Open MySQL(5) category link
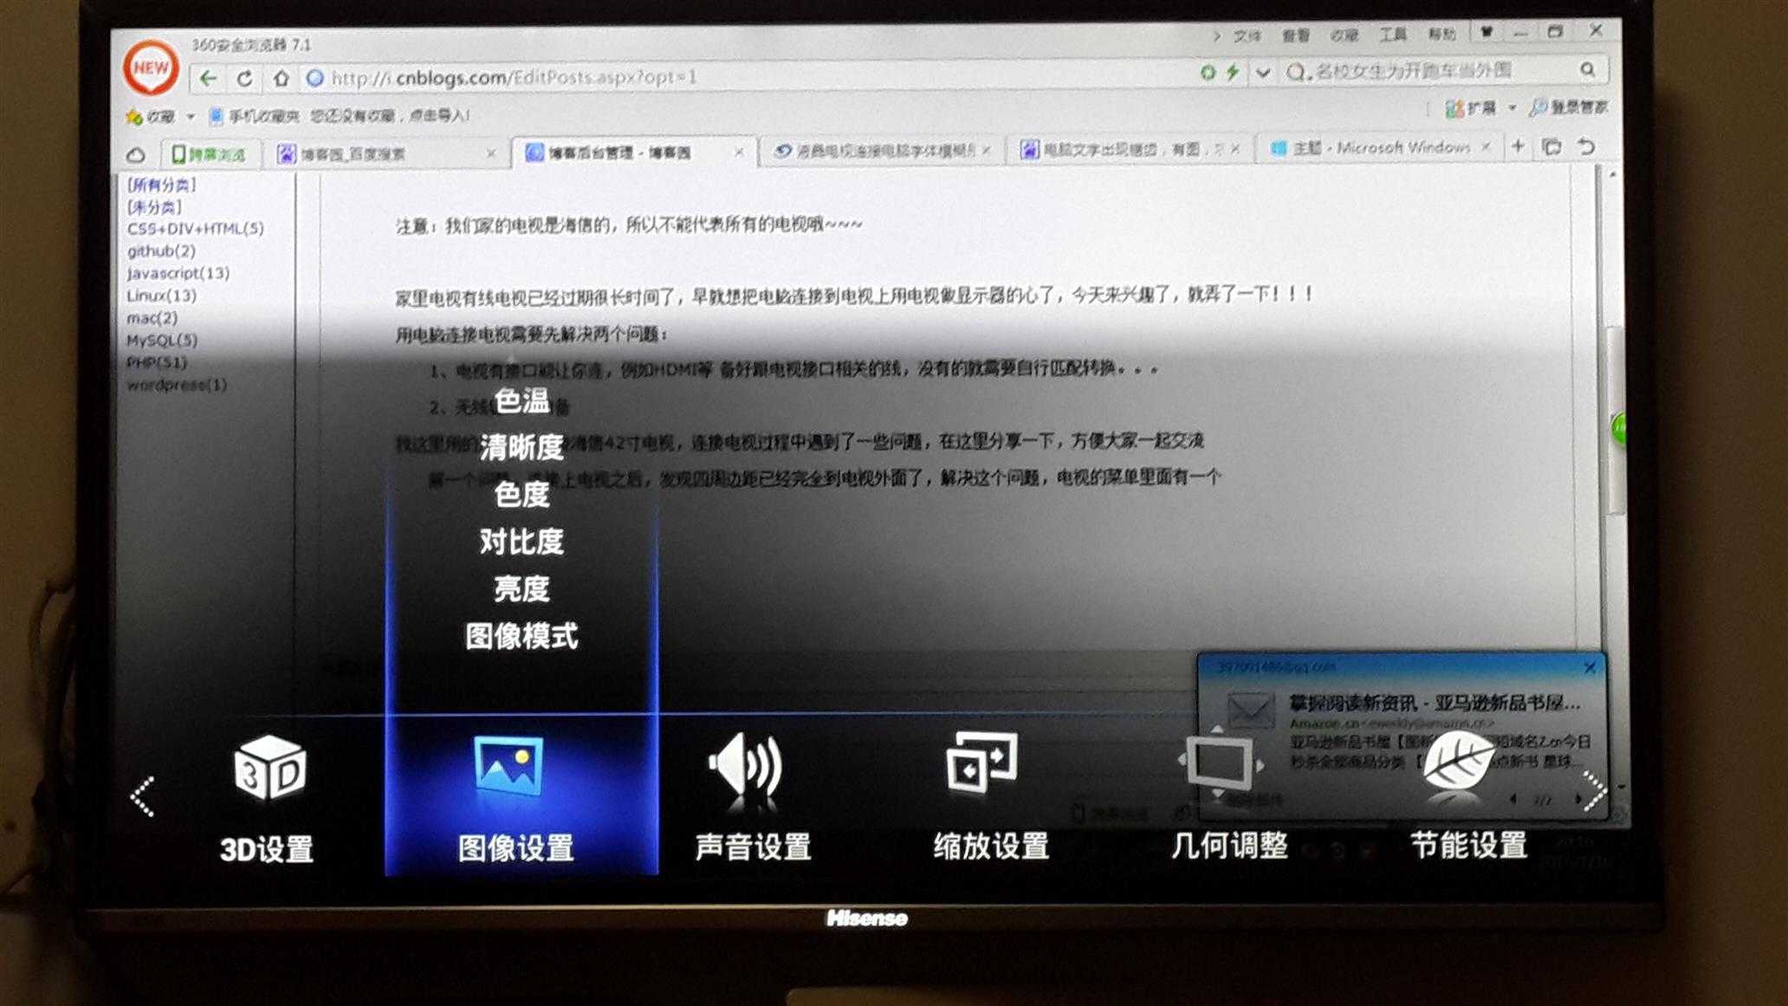Screen dimensions: 1788x1006 coord(161,341)
